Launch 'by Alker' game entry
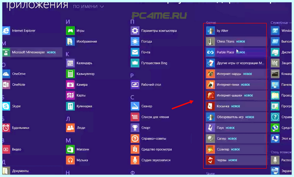The width and height of the screenshot is (294, 177). 236,30
